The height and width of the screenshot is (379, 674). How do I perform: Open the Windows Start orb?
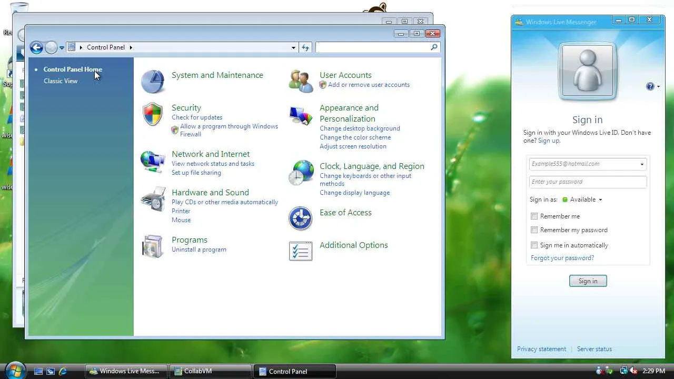15,370
